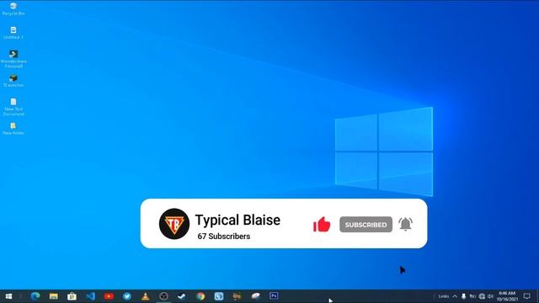Open the Recycle Bin desktop icon

13,9
